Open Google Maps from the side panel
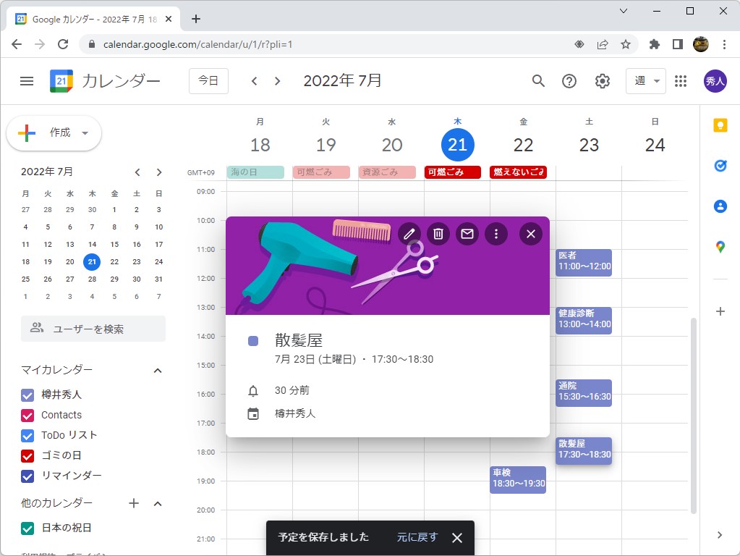The height and width of the screenshot is (556, 740). (720, 246)
